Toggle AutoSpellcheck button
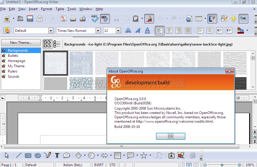The image size is (257, 167). [105, 19]
